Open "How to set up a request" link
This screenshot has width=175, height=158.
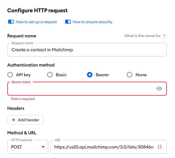point(36,22)
